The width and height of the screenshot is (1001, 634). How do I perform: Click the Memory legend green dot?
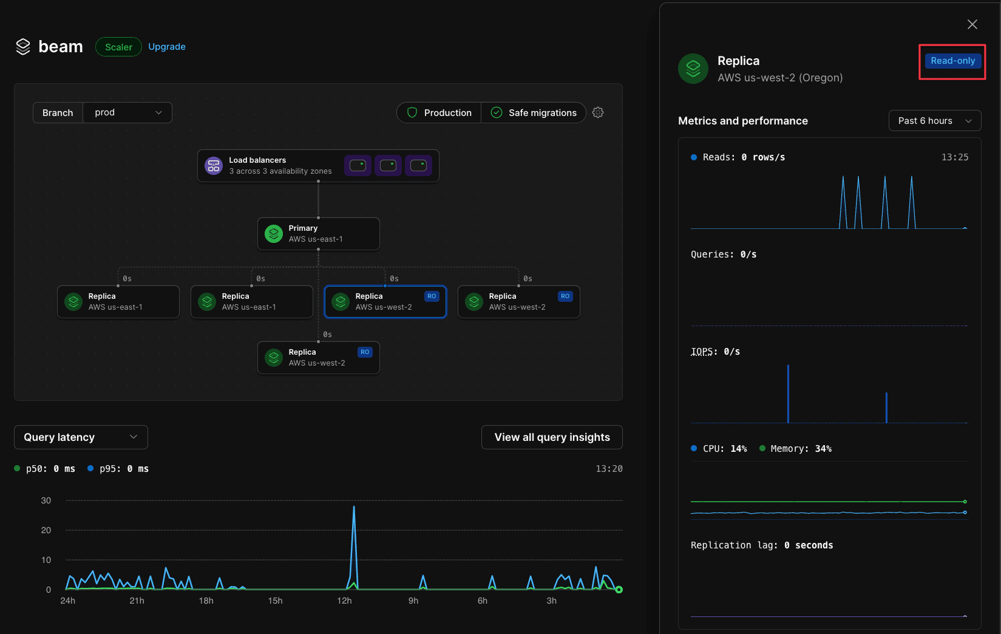(x=762, y=448)
